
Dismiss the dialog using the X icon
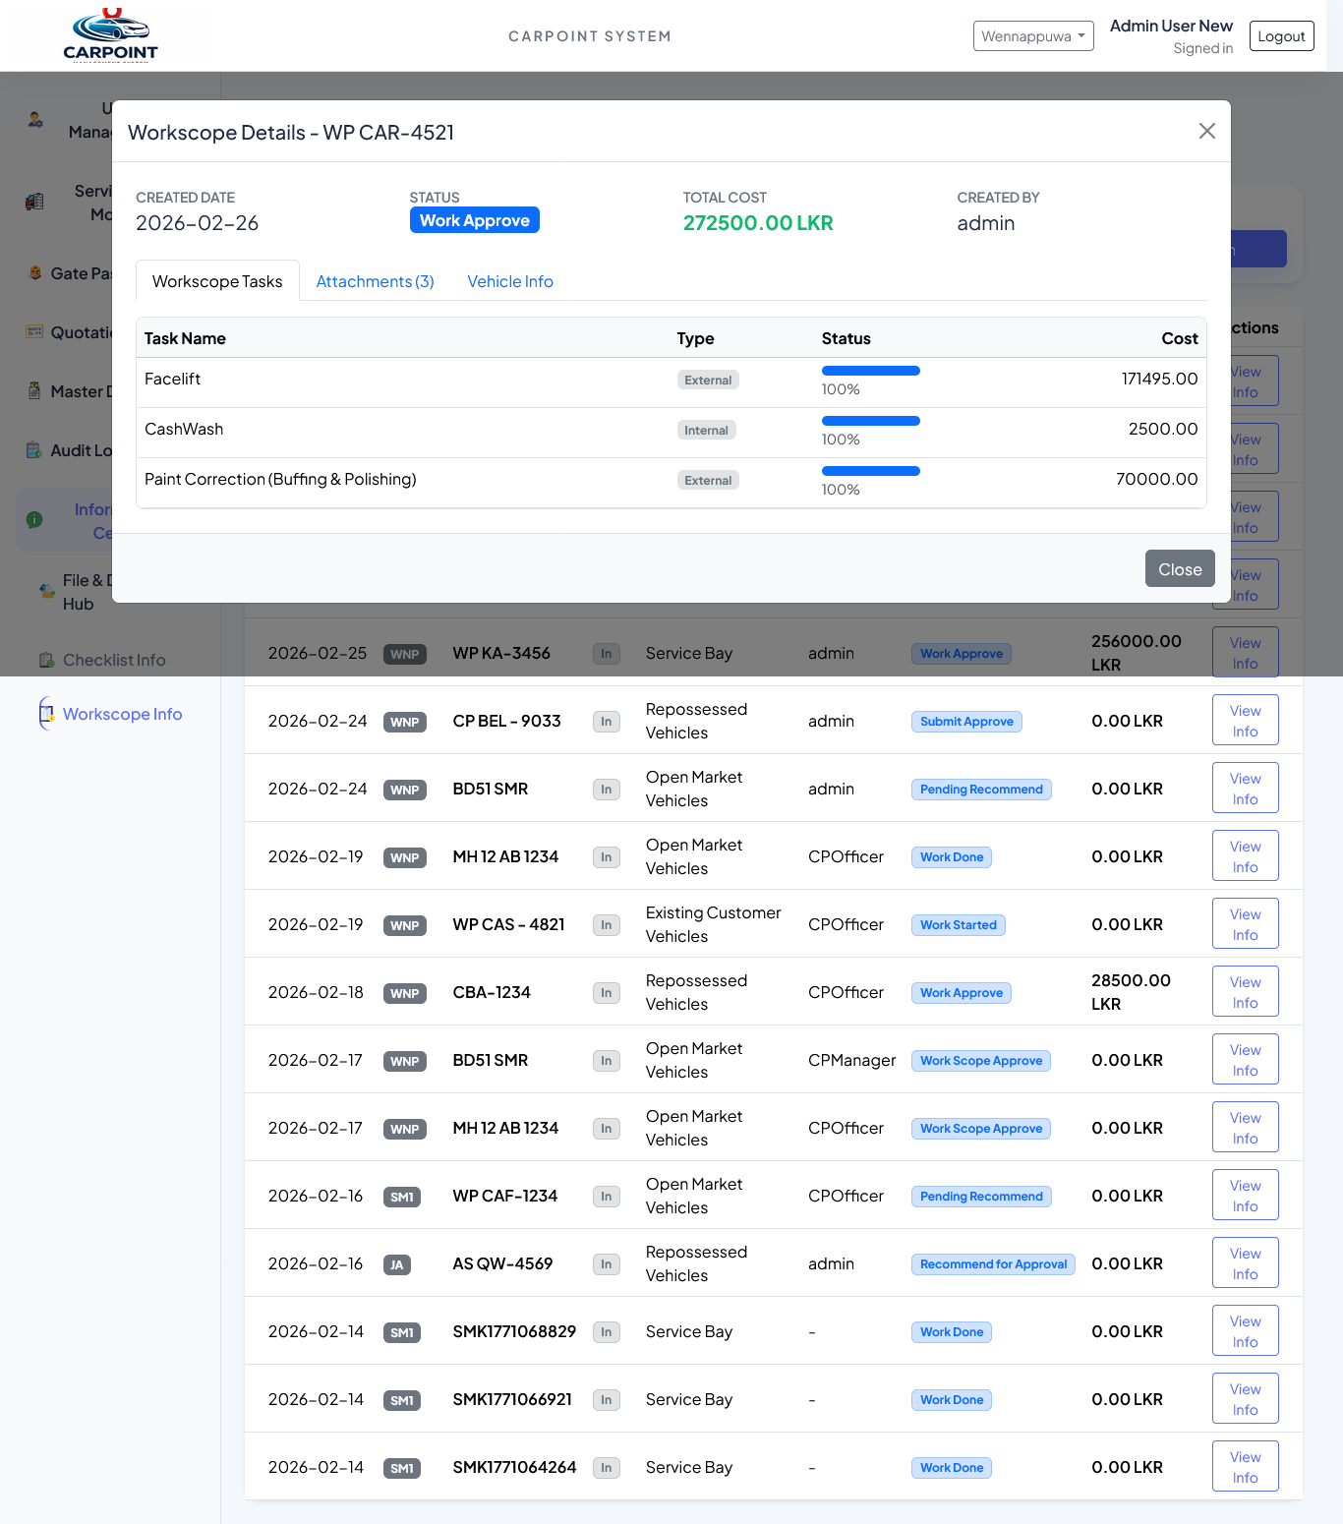1207,131
